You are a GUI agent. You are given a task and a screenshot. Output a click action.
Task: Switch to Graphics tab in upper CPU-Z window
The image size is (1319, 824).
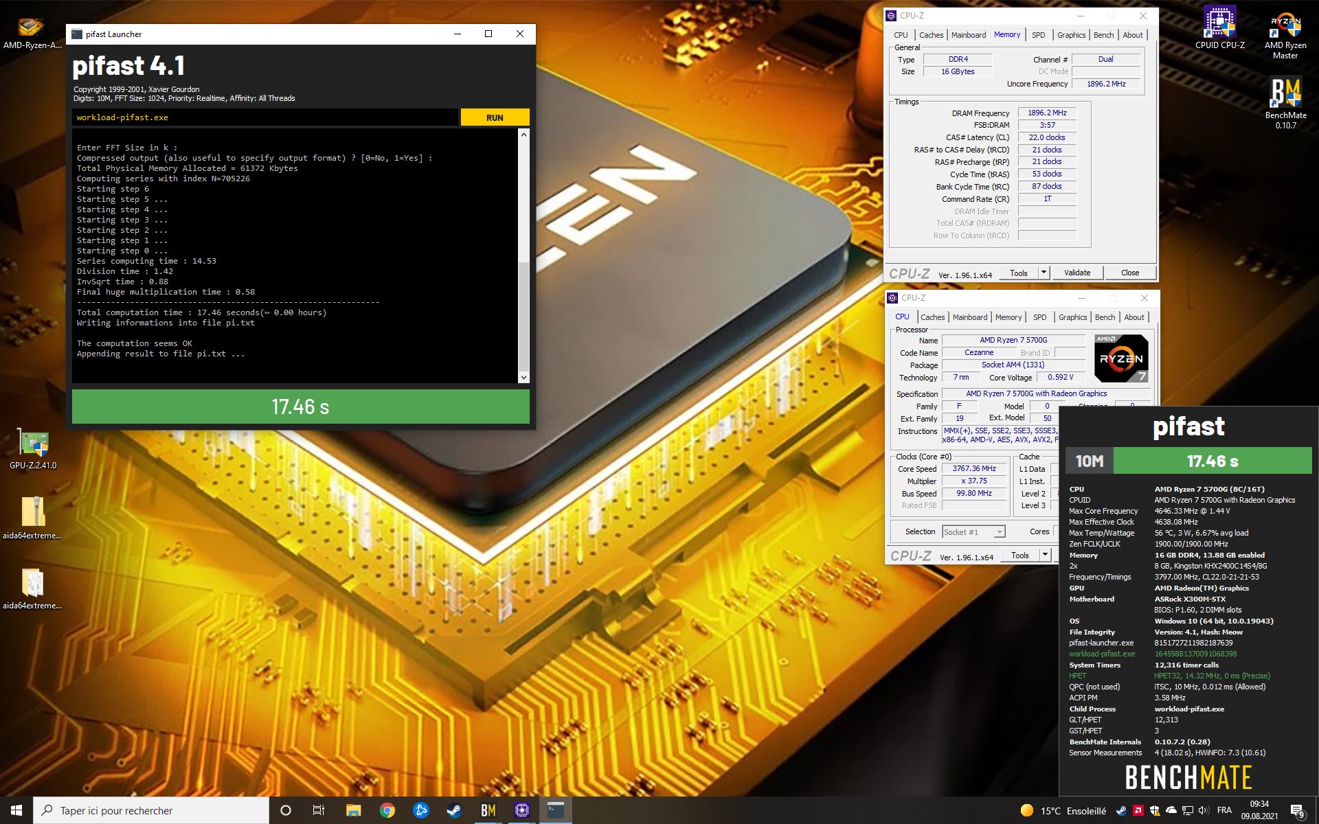pos(1071,35)
